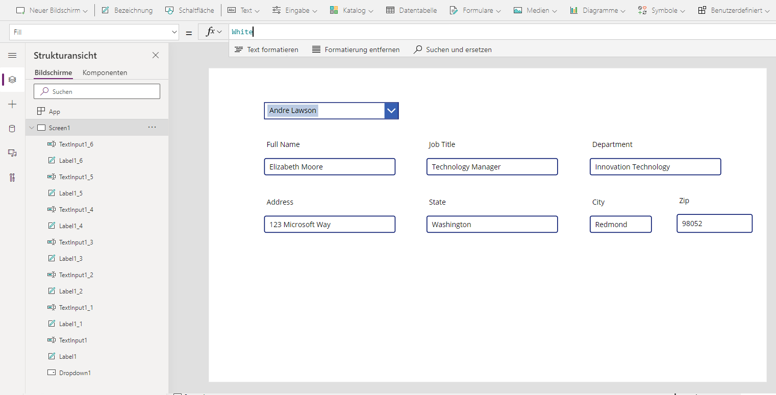Click the Insert plus icon in left rail
Screen dimensions: 776x395
pyautogui.click(x=13, y=104)
